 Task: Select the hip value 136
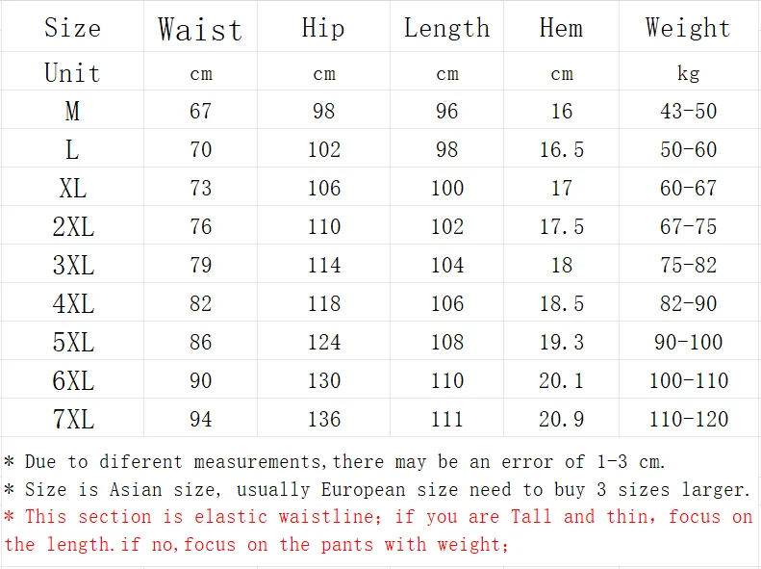[323, 420]
